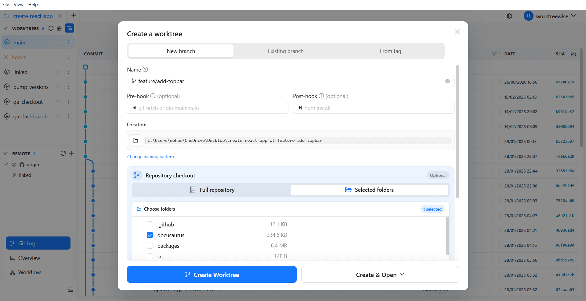Show Post-hook info icon

point(321,96)
